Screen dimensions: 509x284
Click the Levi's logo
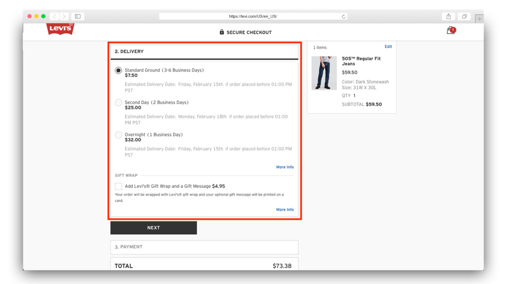pyautogui.click(x=60, y=29)
